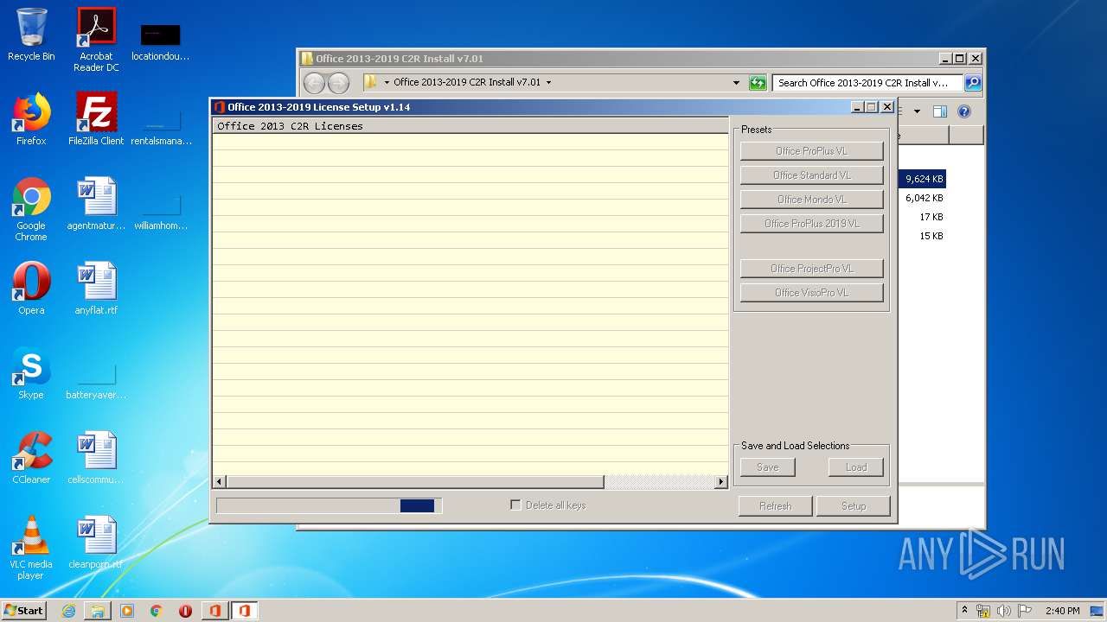The image size is (1107, 622).
Task: Select the 9,624 KB file row
Action: [x=923, y=179]
